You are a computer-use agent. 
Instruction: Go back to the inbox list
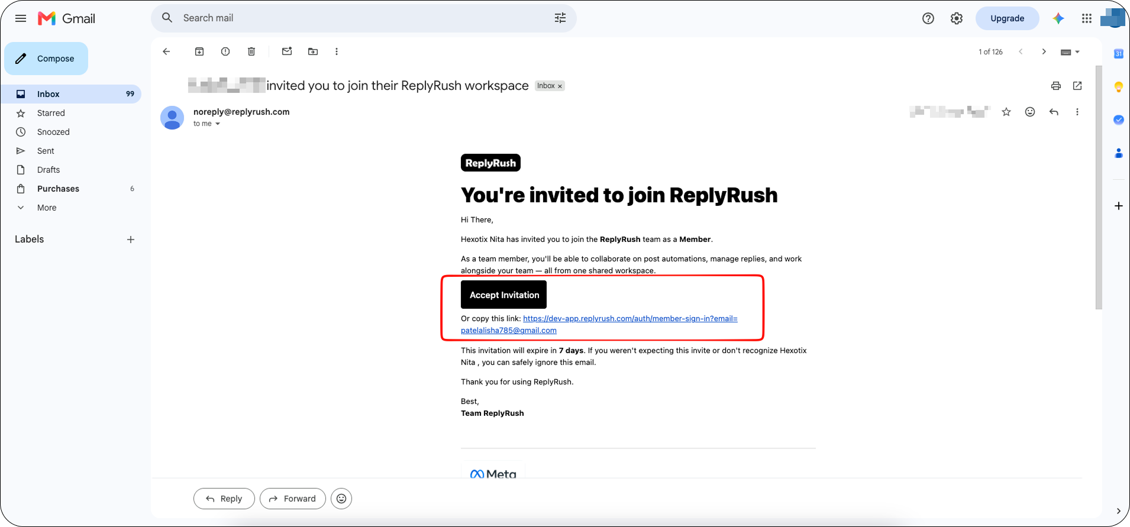[166, 51]
